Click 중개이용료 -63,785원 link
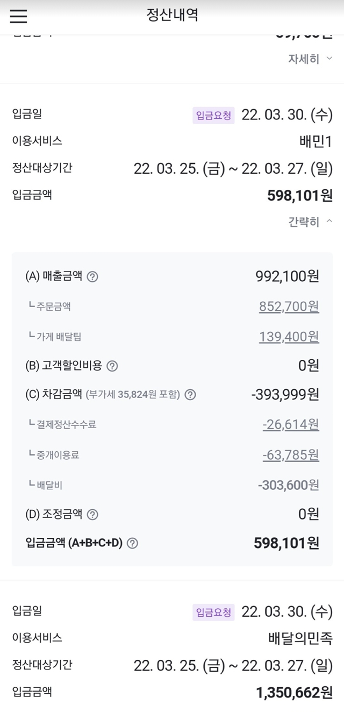This screenshot has width=344, height=712. click(290, 455)
